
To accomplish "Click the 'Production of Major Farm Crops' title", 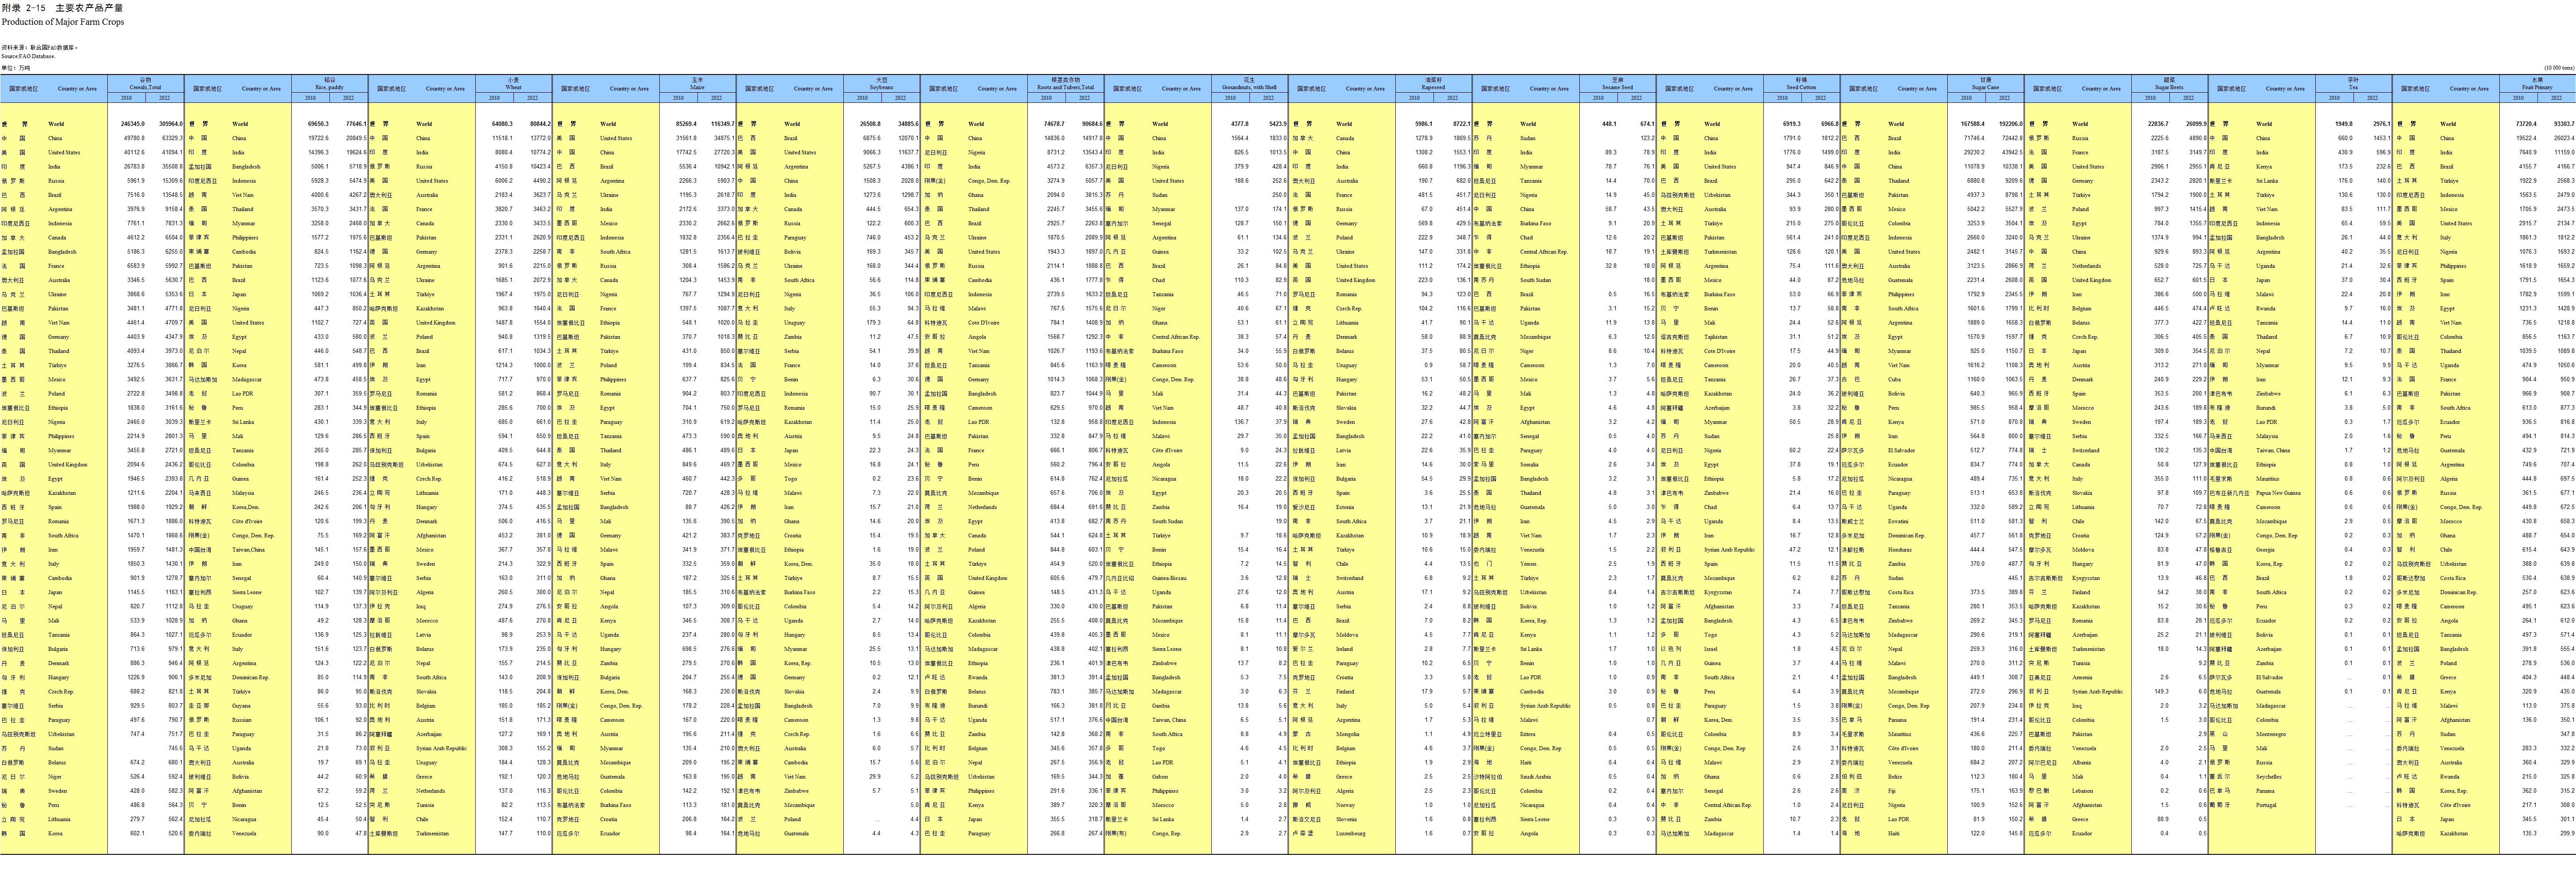I will (63, 21).
